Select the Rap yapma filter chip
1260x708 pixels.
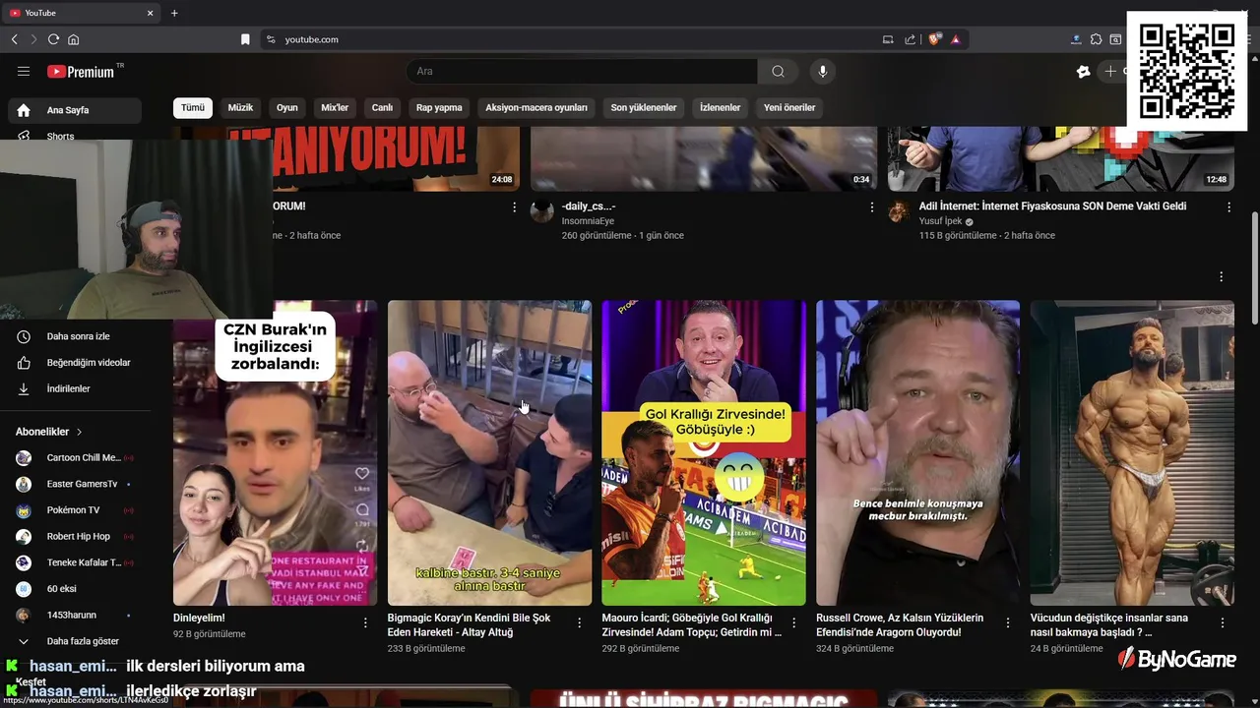coord(439,107)
